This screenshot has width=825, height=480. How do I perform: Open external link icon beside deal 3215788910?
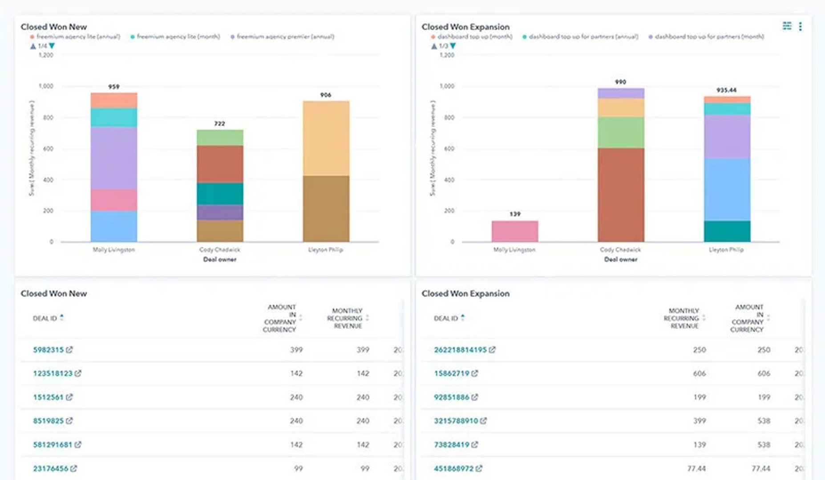tap(483, 420)
